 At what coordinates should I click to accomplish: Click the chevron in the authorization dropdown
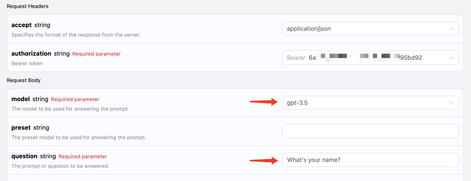point(451,58)
